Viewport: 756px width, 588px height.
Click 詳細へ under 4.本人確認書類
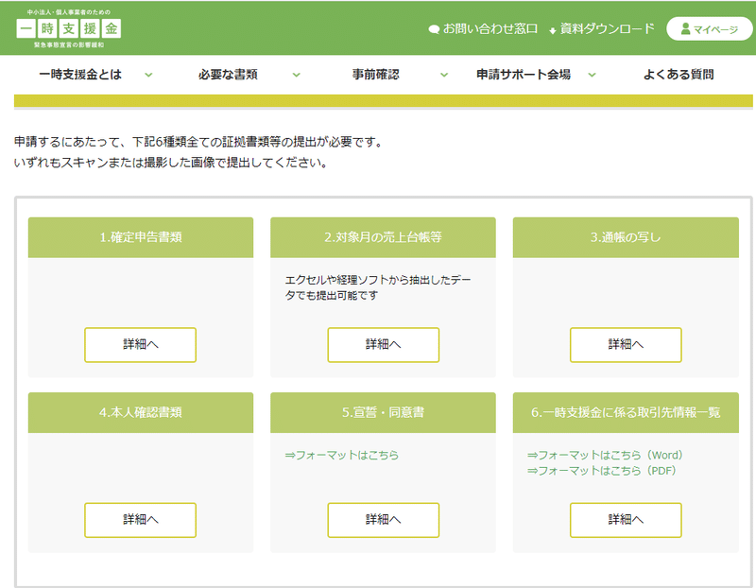(x=140, y=520)
